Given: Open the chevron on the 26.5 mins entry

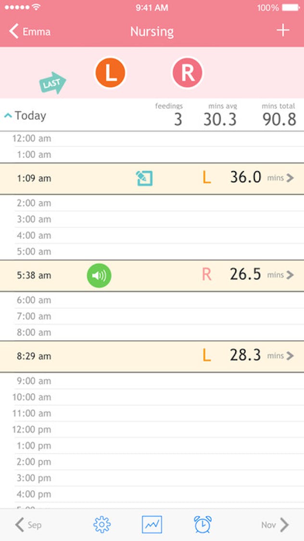Looking at the screenshot, I should pos(289,275).
